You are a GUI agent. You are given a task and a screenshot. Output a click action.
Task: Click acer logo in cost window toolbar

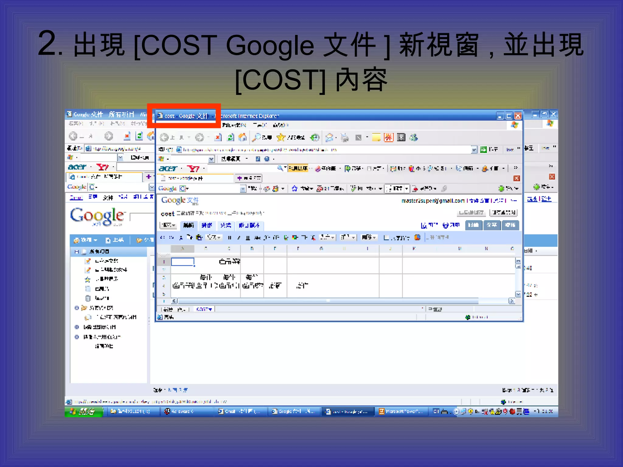[x=168, y=168]
